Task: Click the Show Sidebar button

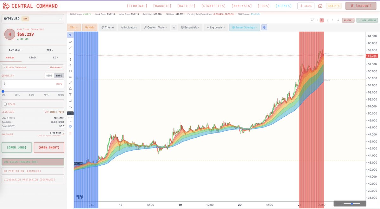Action: [367, 20]
